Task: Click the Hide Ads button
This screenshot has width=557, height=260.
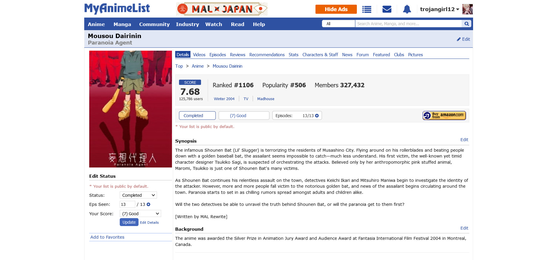Action: (336, 9)
